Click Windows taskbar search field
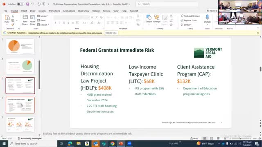This screenshot has width=262, height=147. [33, 143]
